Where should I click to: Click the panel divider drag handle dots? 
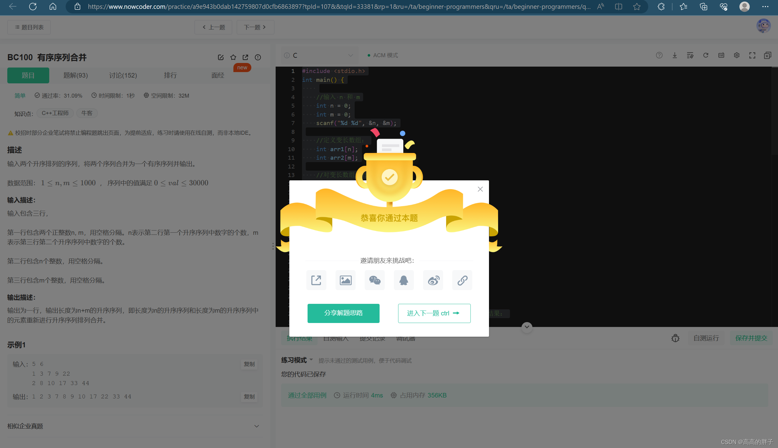[x=273, y=246]
